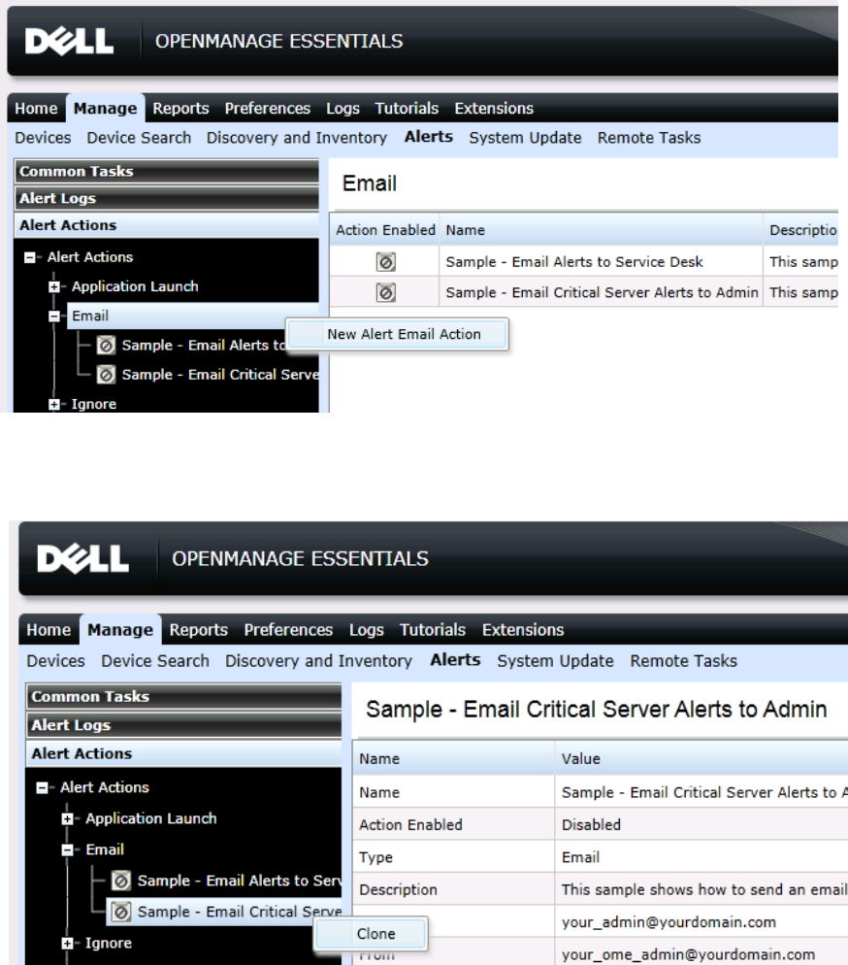Expand the Ignore node in upper screenshot tree
The image size is (848, 965).
tap(54, 404)
